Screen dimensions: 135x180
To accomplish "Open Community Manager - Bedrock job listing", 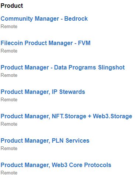I will point(44,19).
